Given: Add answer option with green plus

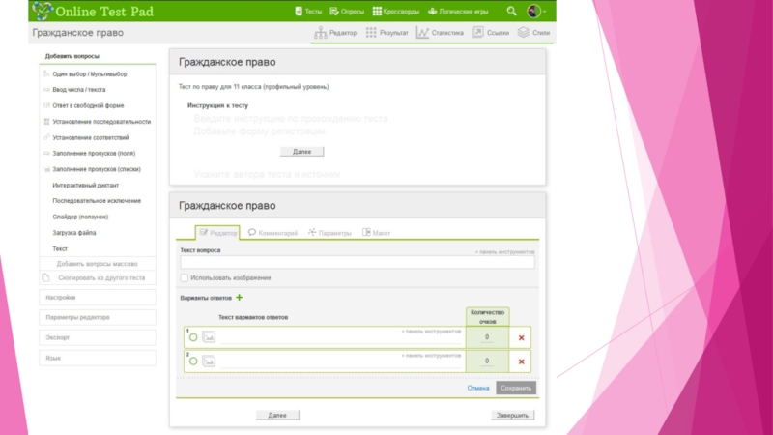Looking at the screenshot, I should point(239,298).
